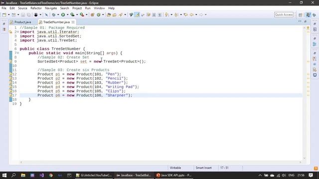The image size is (319, 179).
Task: Switch to the Product.java tab
Action: pos(22,22)
